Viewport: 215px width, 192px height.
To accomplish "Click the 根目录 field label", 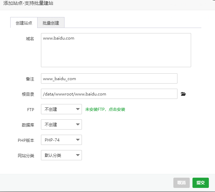I will coord(28,94).
